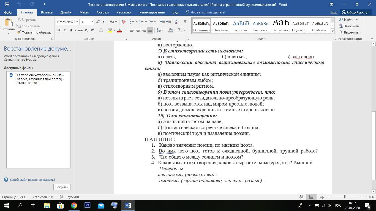Apply strikethrough text formatting
The width and height of the screenshot is (376, 211).
coord(80,30)
